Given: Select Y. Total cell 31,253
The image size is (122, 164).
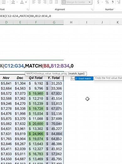Looking at the screenshot, I should click(x=54, y=83).
